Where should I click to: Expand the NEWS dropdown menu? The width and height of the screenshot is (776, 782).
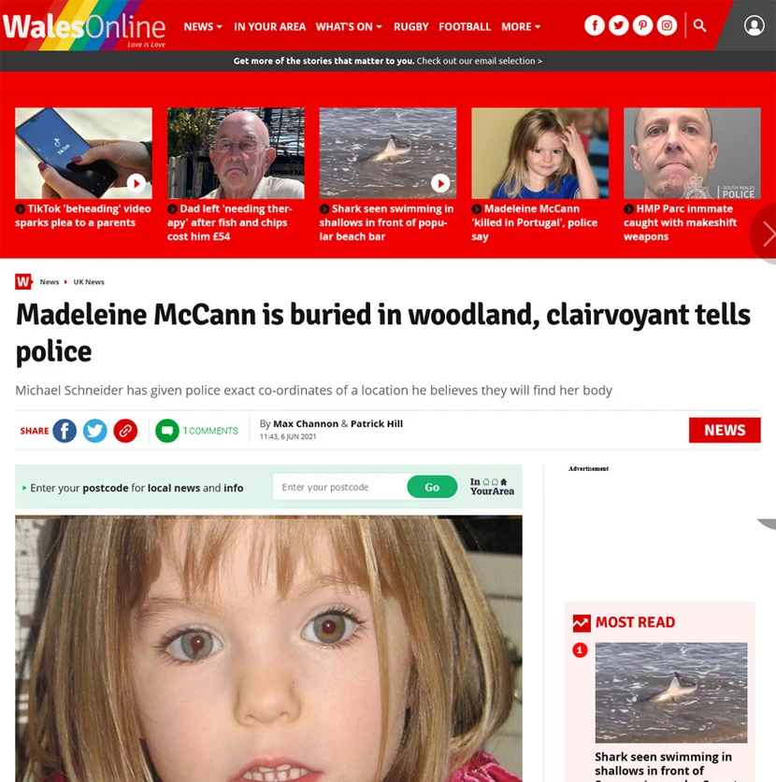click(203, 27)
